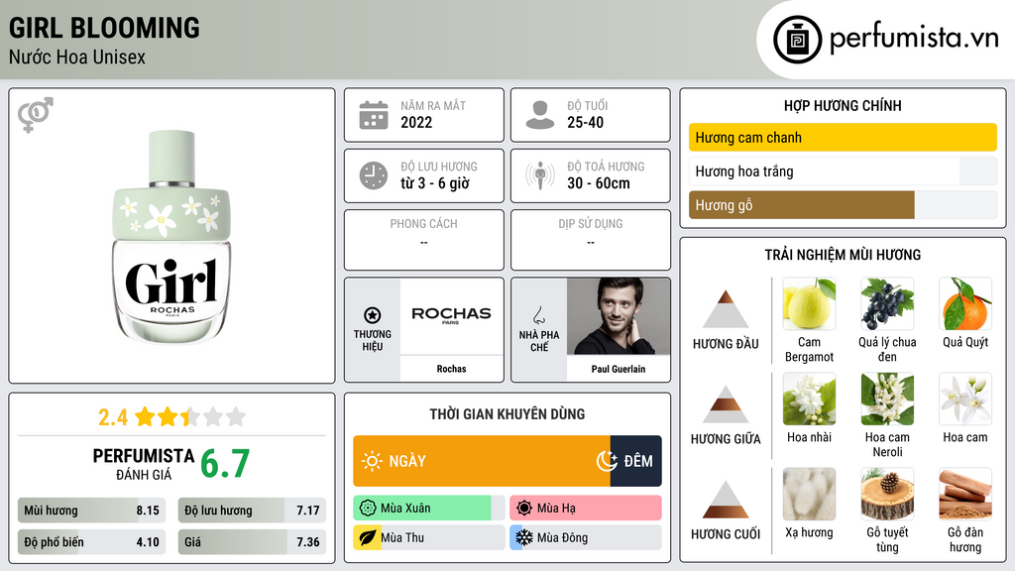Open the Quả Quýt note image
The image size is (1015, 571).
(x=965, y=303)
